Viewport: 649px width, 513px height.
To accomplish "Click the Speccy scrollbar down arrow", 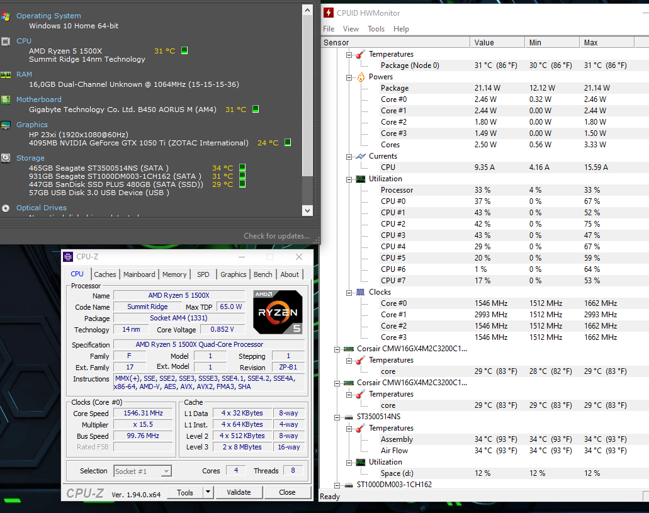I will (x=308, y=210).
